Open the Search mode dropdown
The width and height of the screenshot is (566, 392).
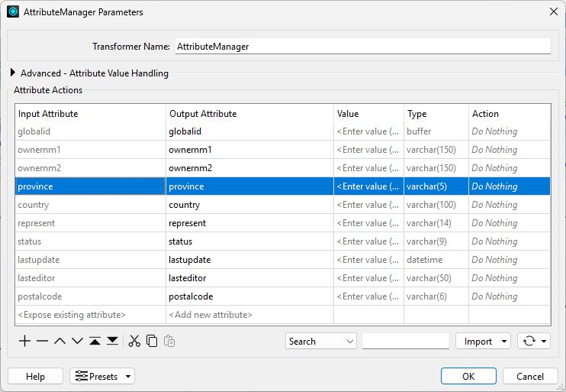coord(320,342)
